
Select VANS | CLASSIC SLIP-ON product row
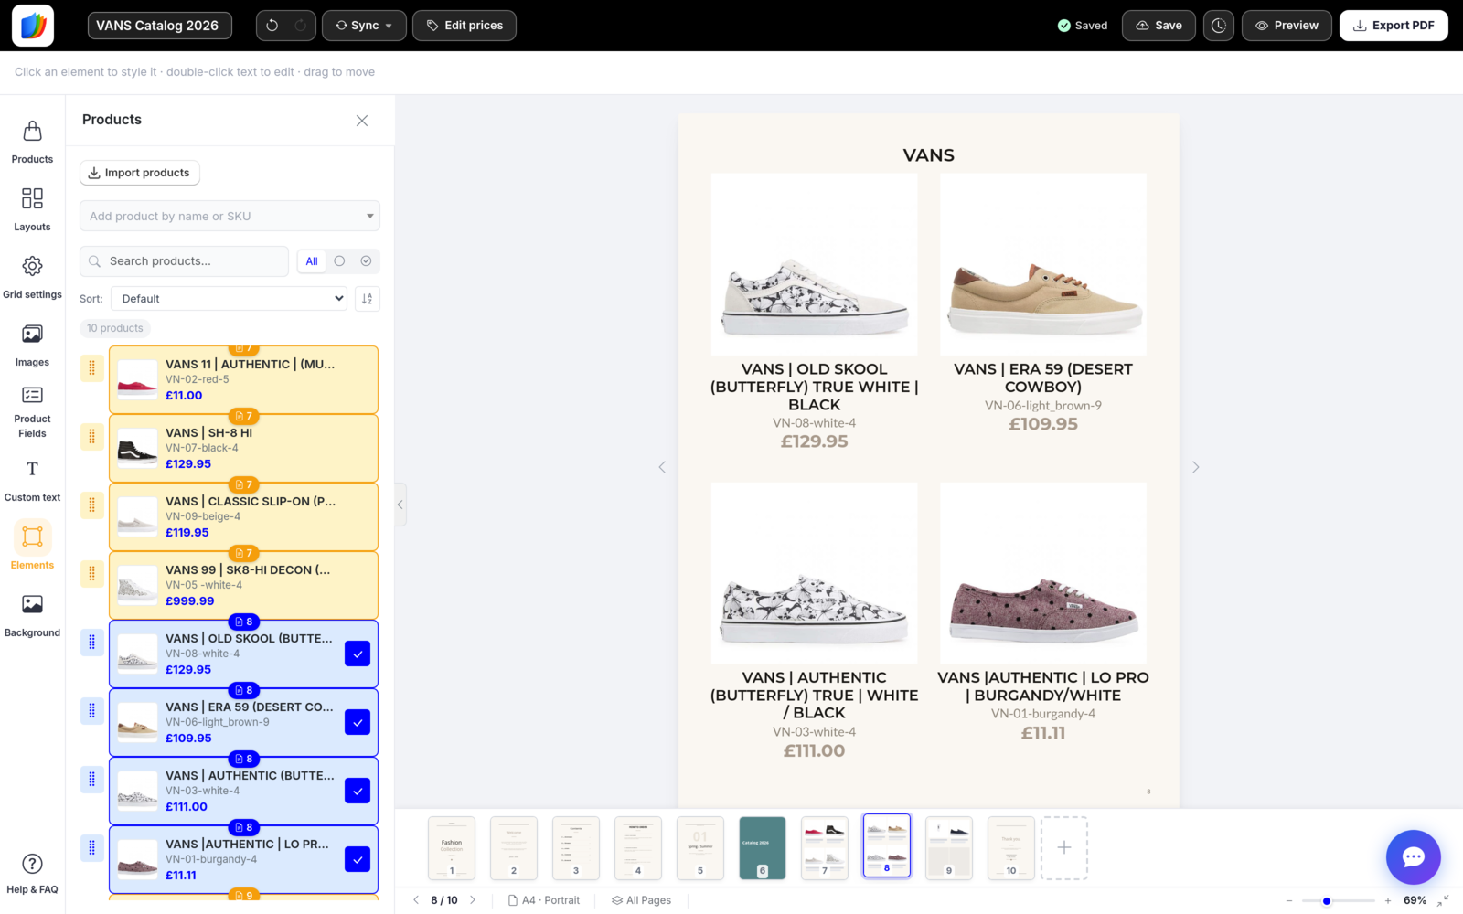tap(243, 517)
